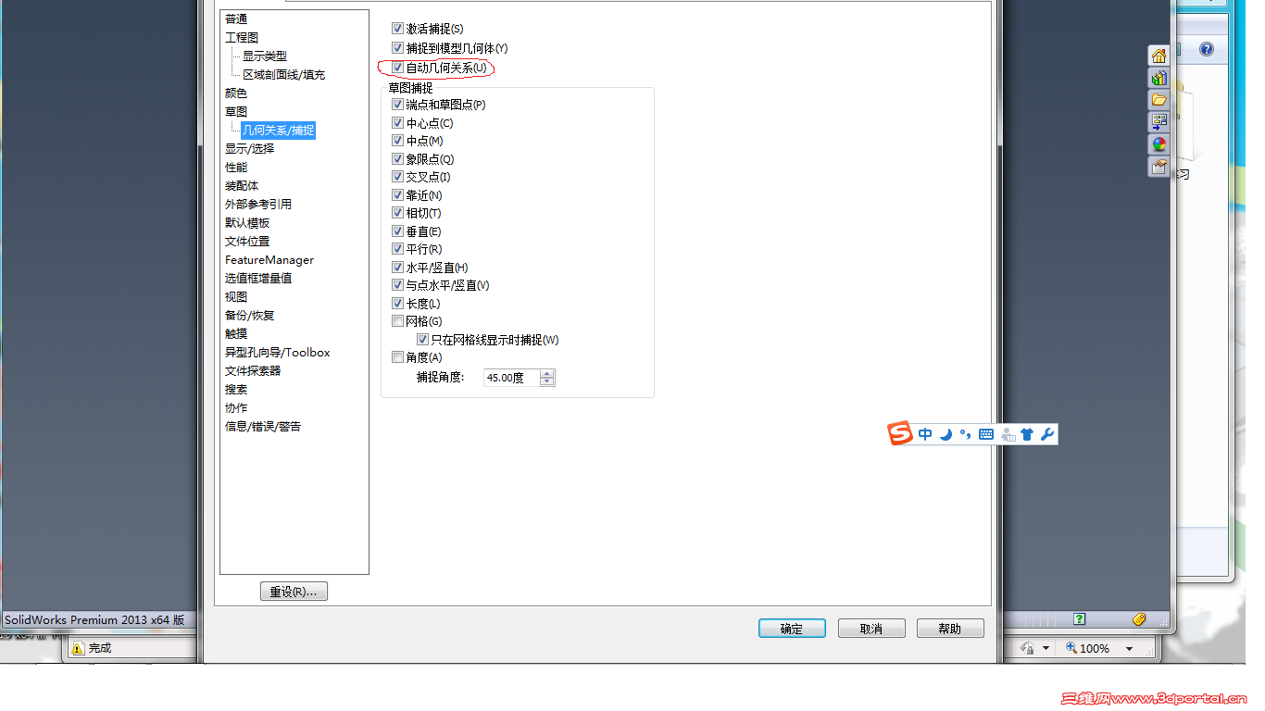Uncheck 象限点(Q) snap option

pyautogui.click(x=398, y=159)
